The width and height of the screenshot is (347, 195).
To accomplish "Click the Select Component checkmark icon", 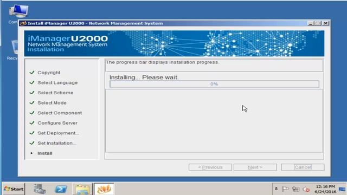I will pos(32,113).
